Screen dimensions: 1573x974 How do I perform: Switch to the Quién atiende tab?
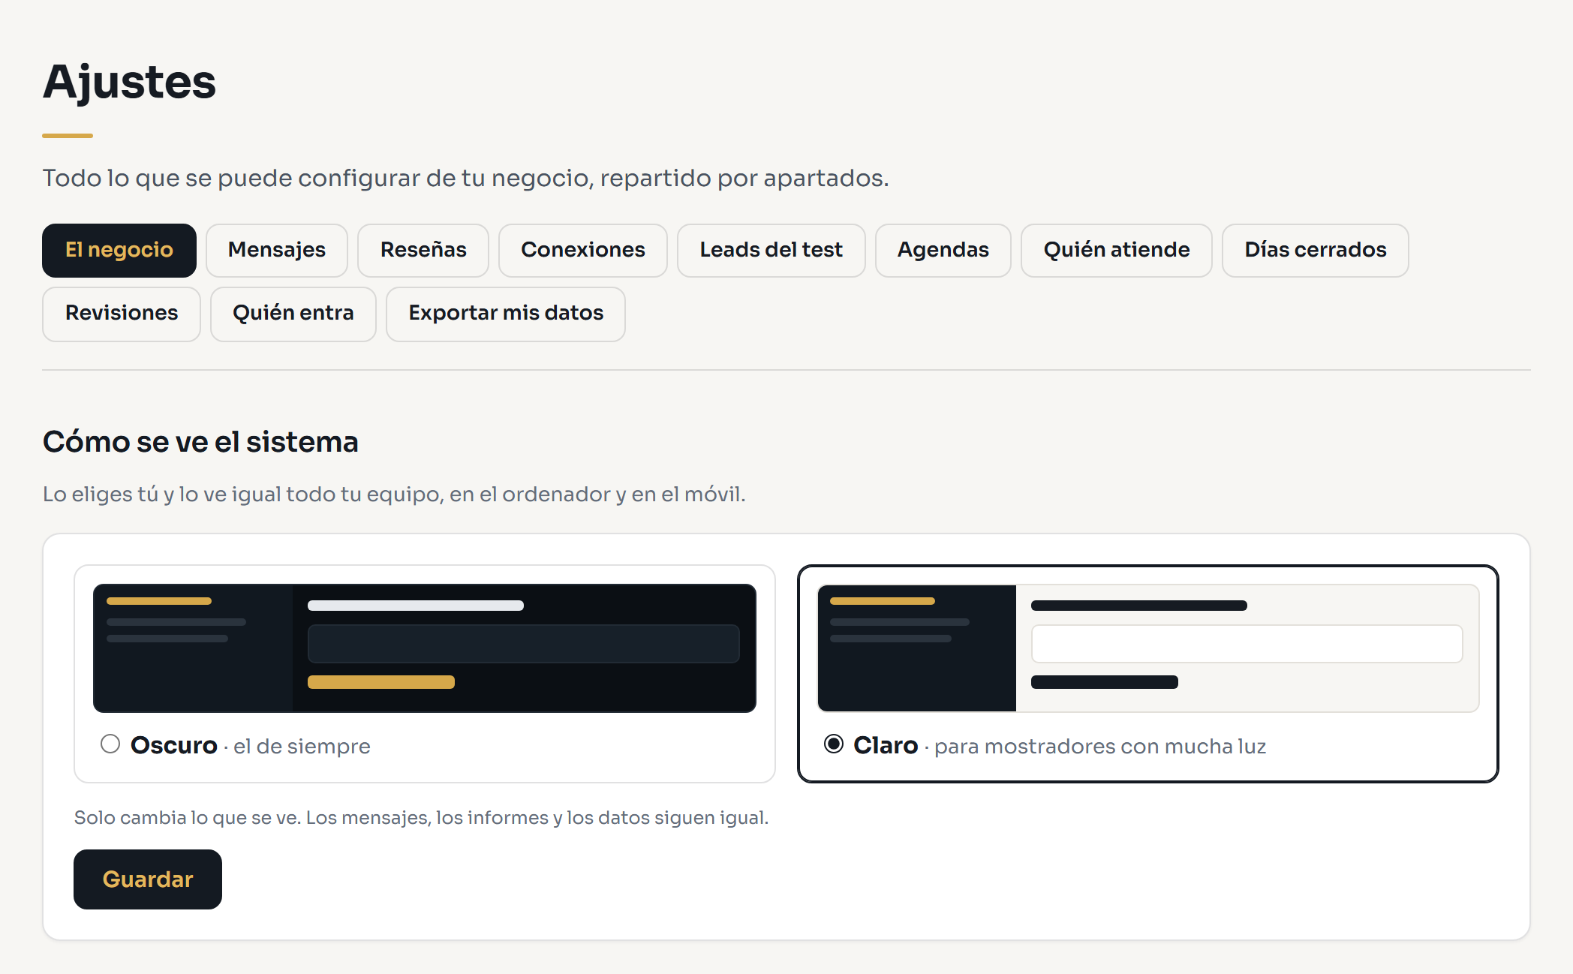[1117, 250]
